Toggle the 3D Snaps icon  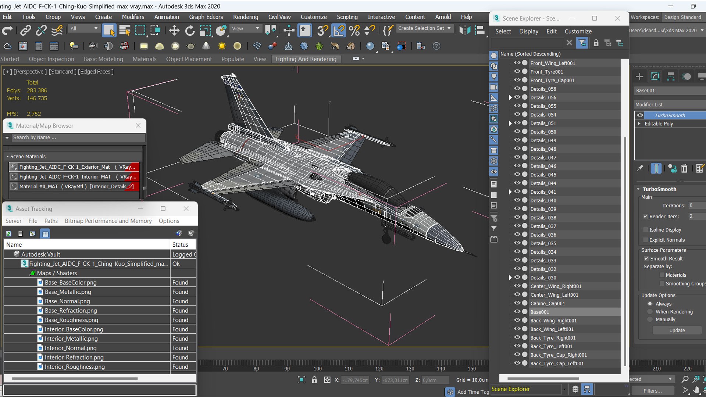click(x=322, y=31)
